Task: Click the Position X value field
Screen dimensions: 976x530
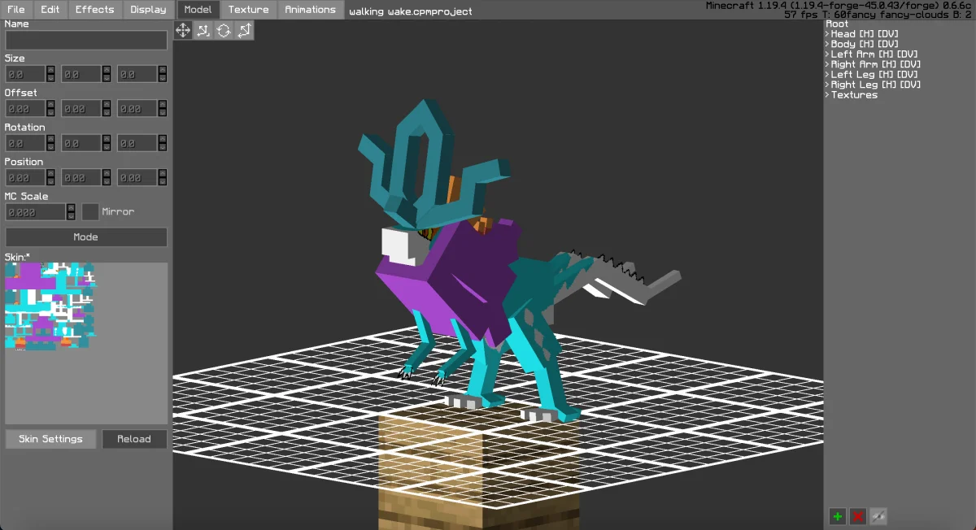Action: click(25, 177)
